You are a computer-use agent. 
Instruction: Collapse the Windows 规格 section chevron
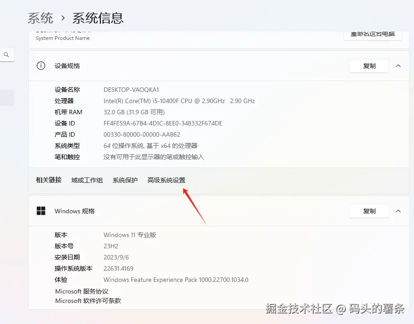pos(398,211)
